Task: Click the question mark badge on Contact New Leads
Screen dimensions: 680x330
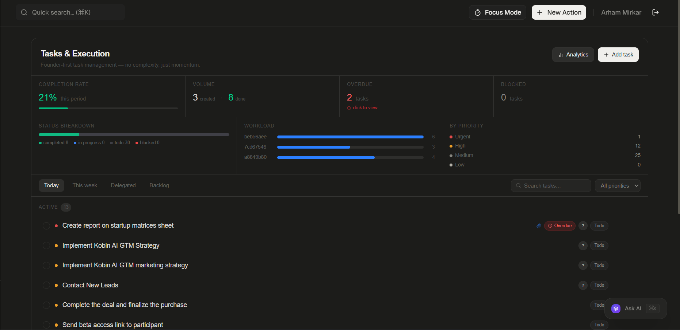Action: [583, 285]
